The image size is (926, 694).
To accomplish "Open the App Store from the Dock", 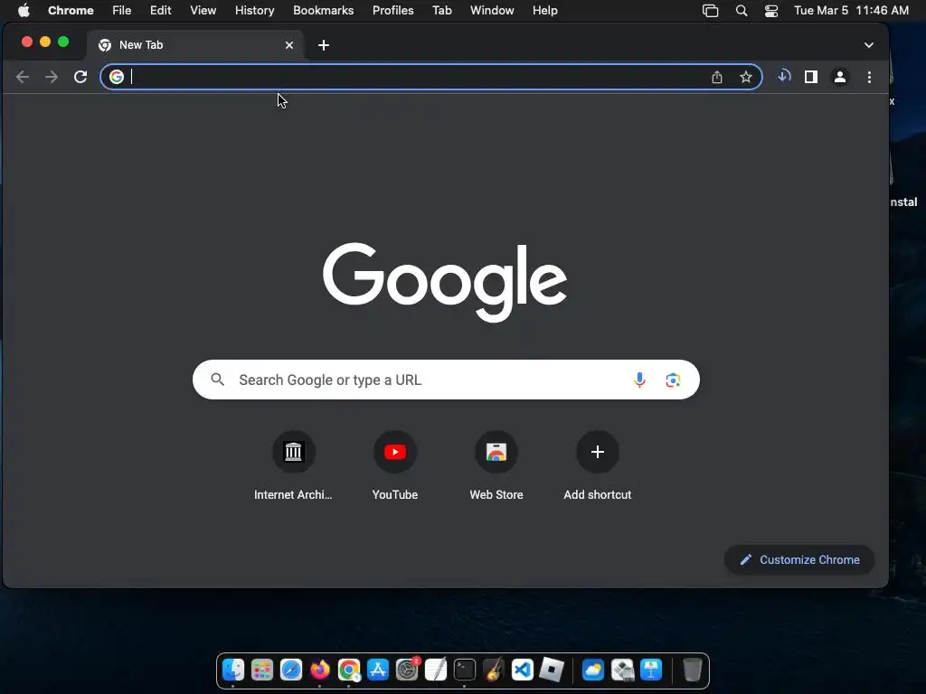I will click(x=378, y=670).
